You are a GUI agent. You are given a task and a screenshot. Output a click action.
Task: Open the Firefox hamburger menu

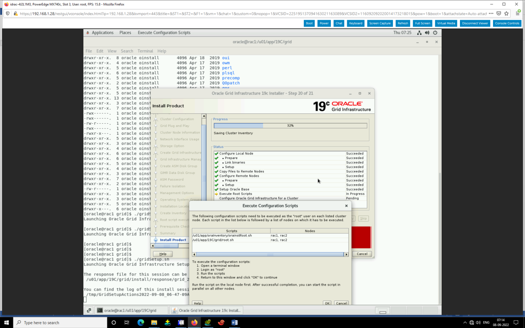(x=518, y=13)
